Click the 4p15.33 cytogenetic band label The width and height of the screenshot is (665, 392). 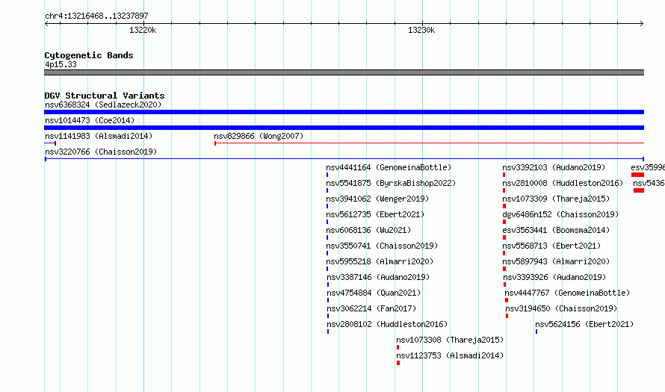(61, 64)
